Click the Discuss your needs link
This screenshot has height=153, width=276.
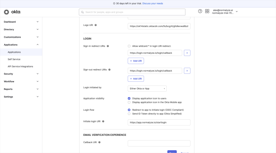pyautogui.click(x=152, y=3)
